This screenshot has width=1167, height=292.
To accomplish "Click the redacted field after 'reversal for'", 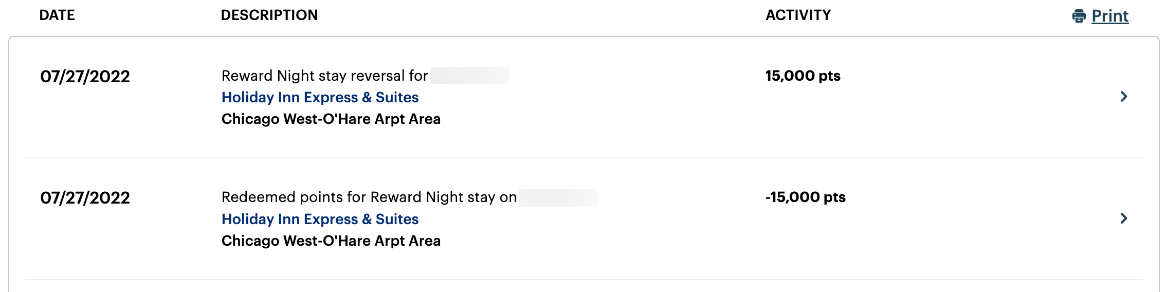I will [x=470, y=76].
